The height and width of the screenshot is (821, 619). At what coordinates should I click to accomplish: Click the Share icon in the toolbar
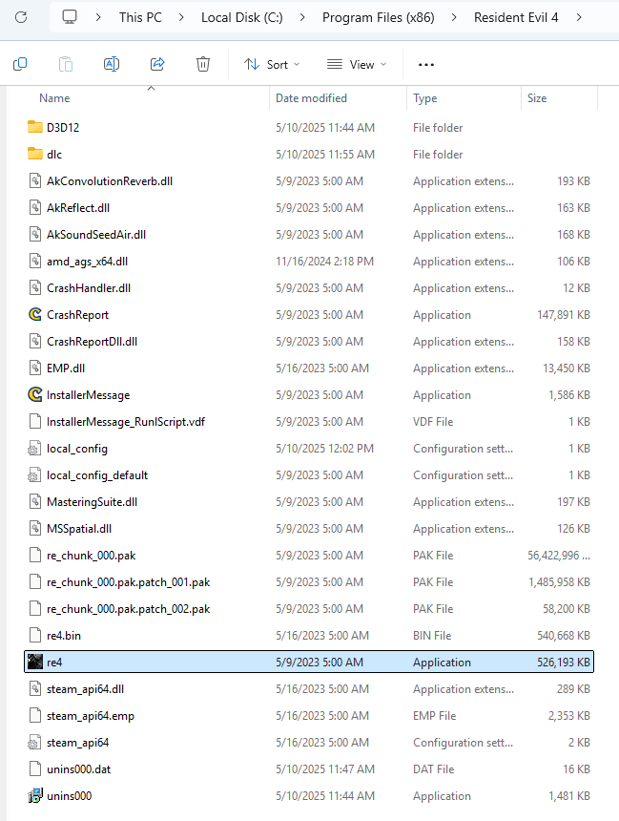tap(157, 64)
